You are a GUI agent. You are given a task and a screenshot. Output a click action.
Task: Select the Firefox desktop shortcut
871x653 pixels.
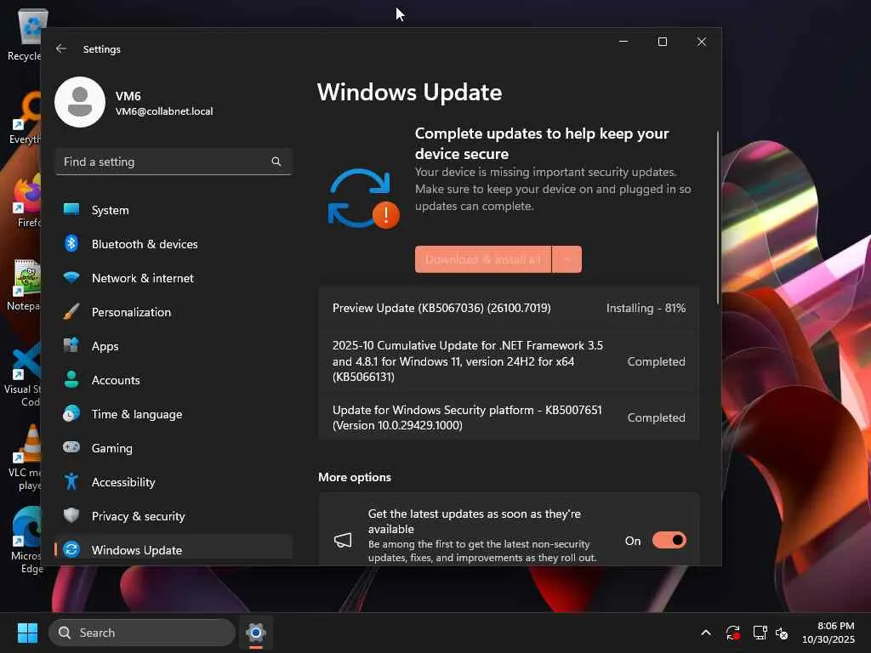25,201
